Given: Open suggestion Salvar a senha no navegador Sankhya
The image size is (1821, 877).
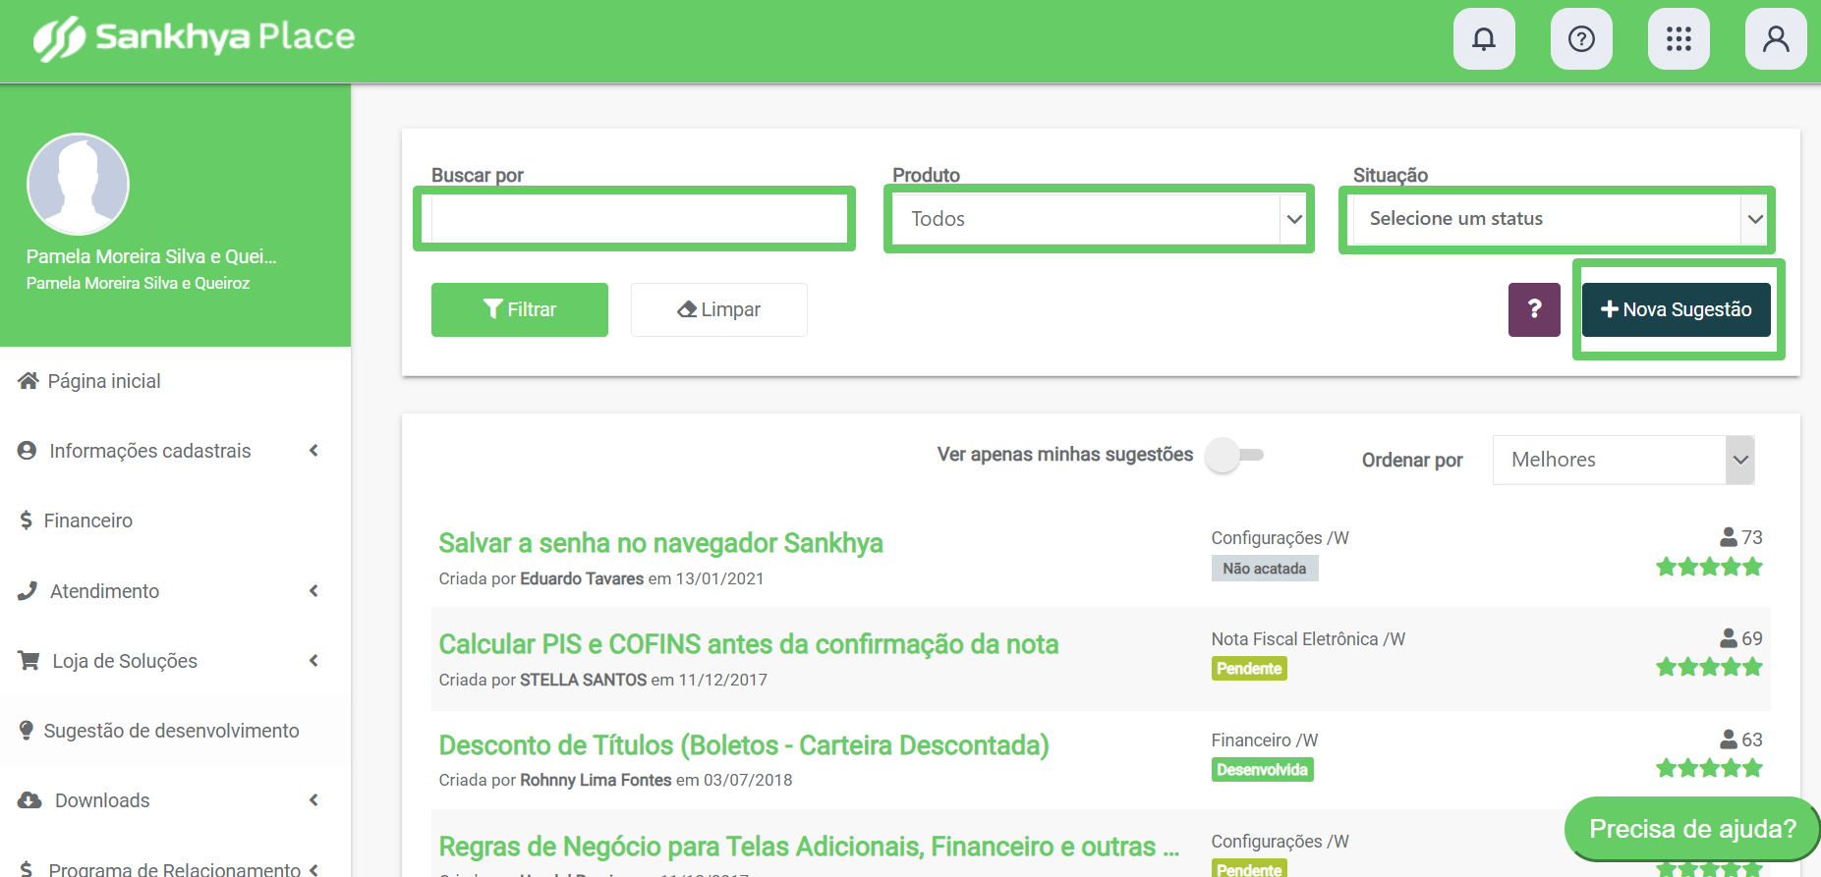Looking at the screenshot, I should tap(660, 543).
